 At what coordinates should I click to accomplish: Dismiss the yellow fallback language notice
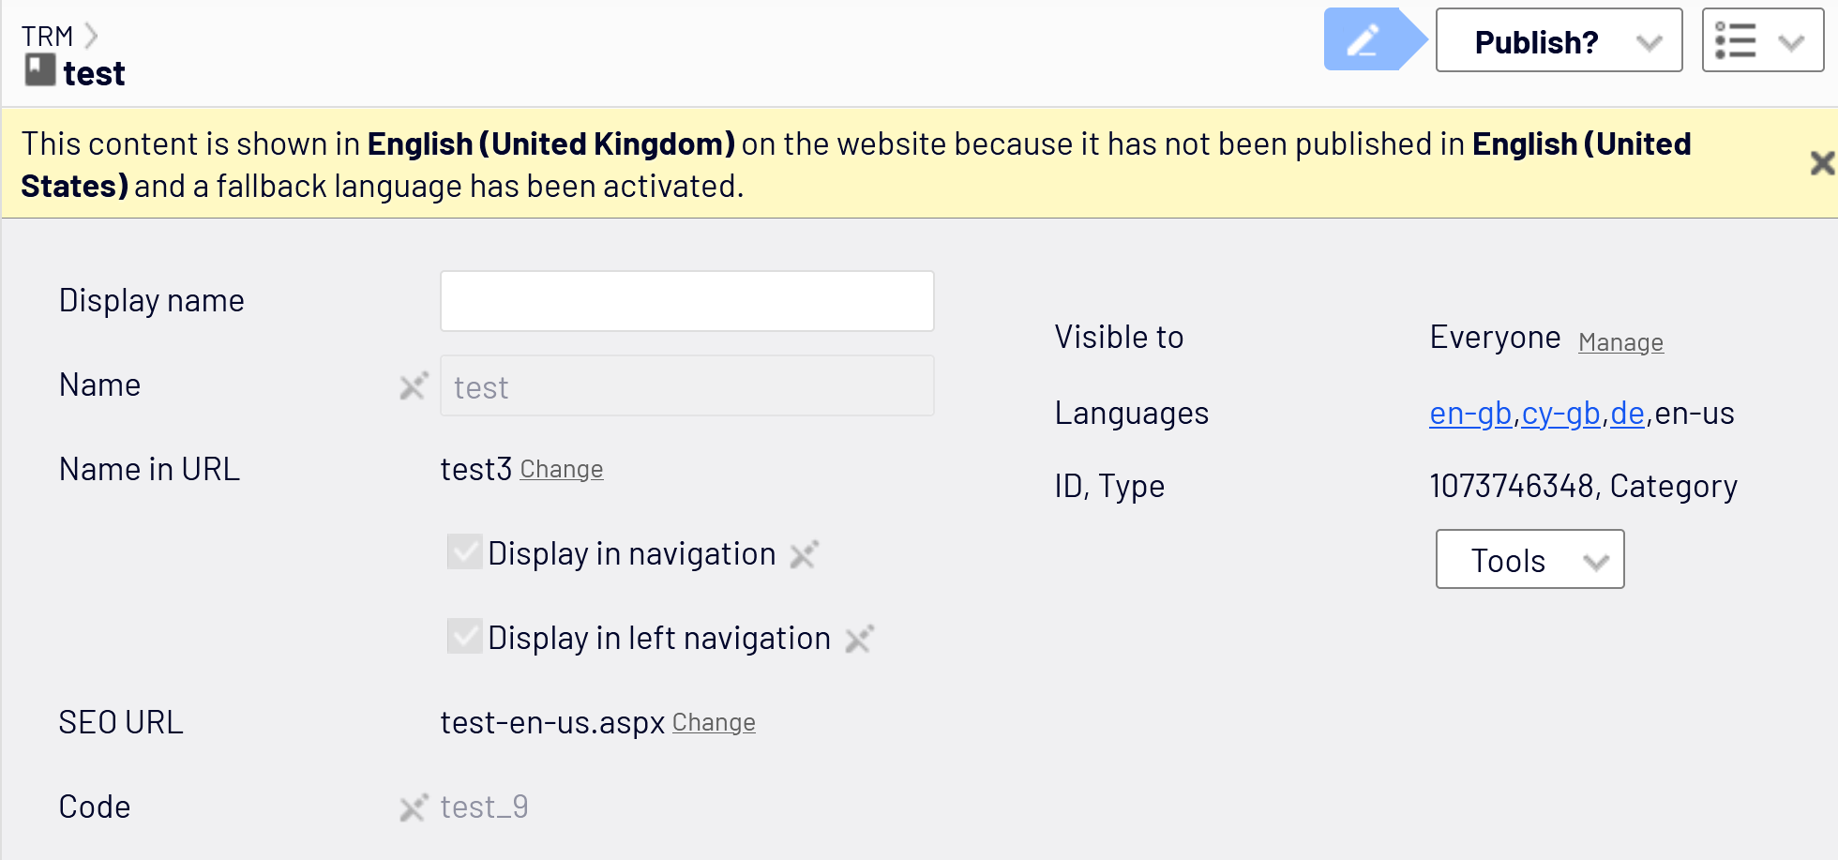coord(1821,163)
